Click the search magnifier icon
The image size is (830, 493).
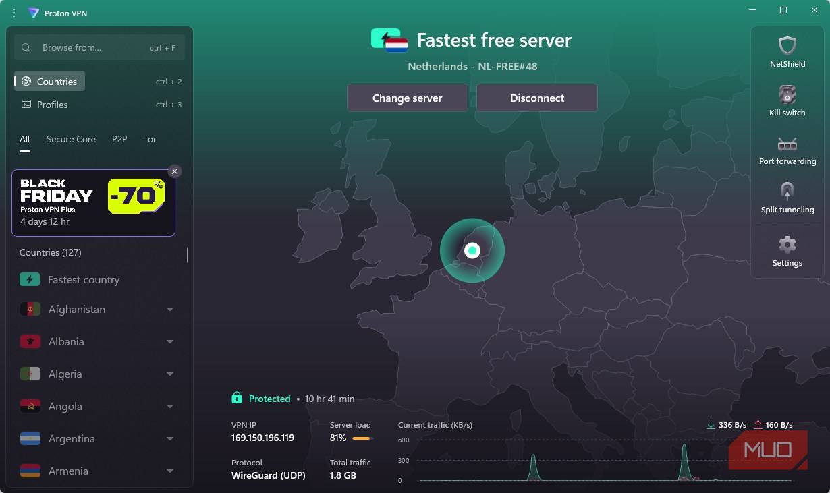point(26,47)
